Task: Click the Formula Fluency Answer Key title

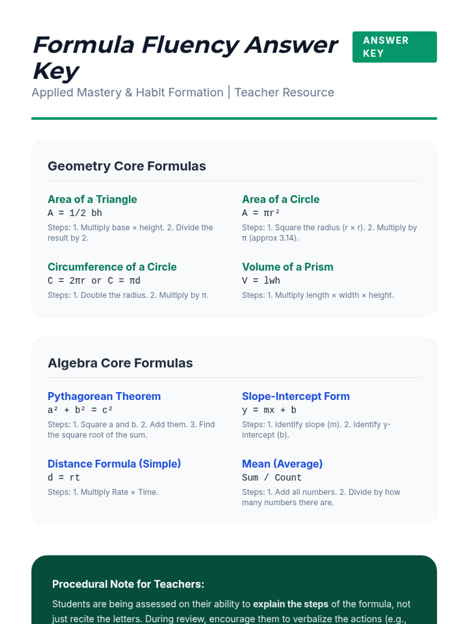Action: [x=185, y=58]
